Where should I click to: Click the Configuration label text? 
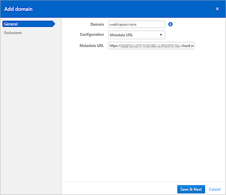92,34
